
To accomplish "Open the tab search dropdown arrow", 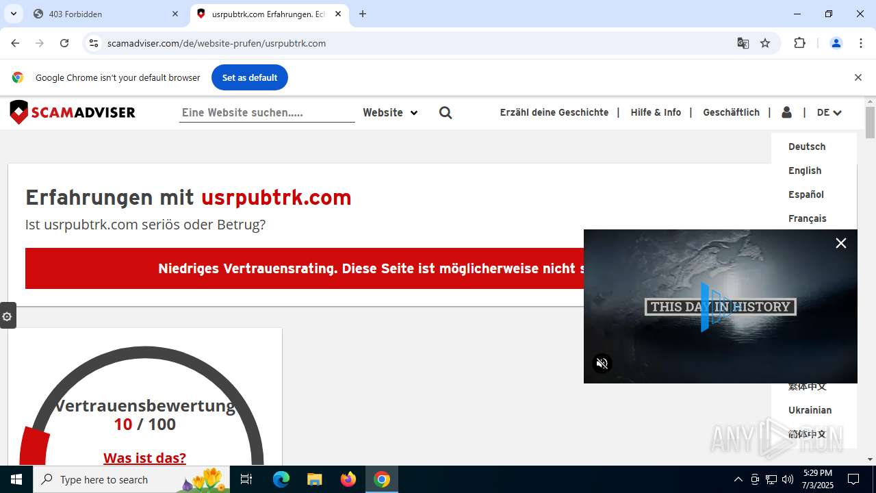I will coord(13,14).
